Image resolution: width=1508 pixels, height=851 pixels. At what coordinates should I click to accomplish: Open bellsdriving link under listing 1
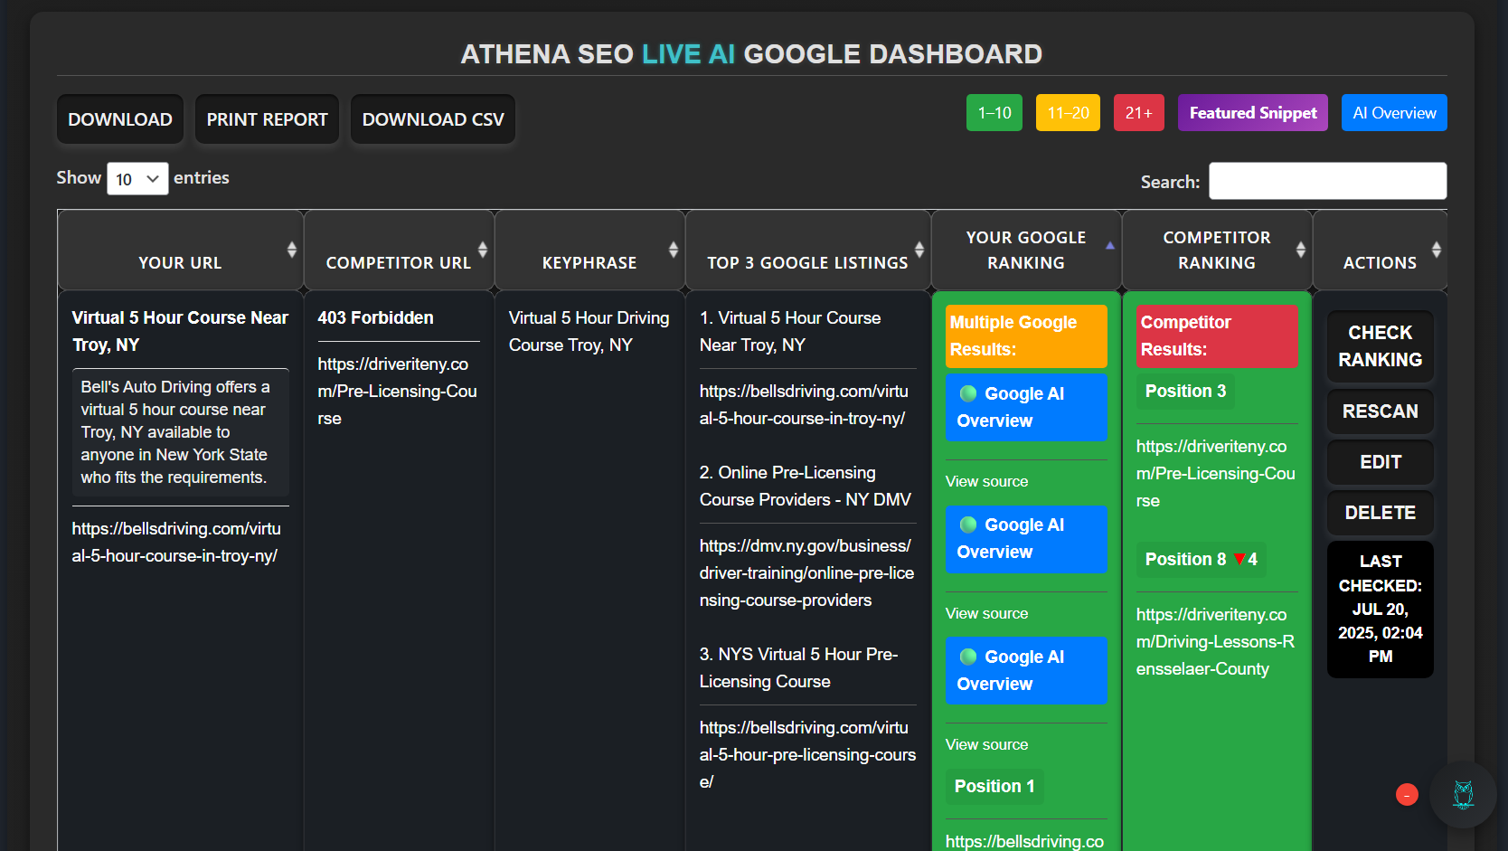click(x=804, y=405)
